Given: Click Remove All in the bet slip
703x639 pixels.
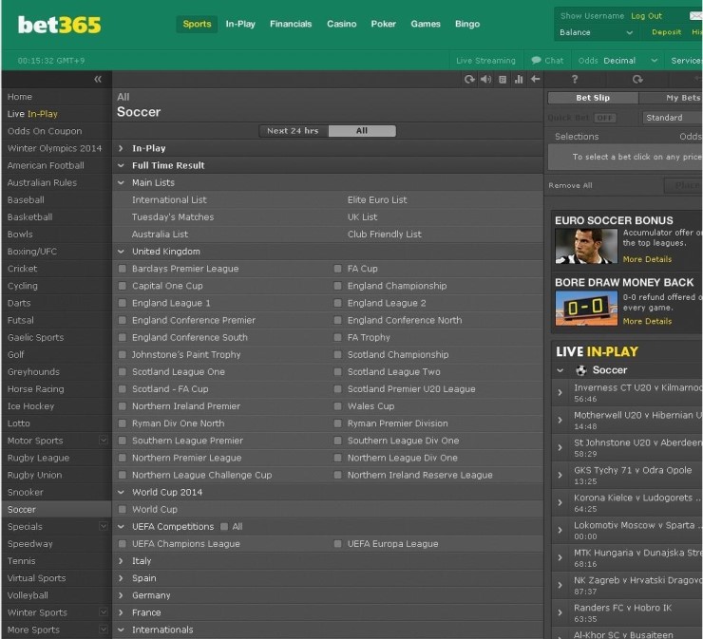Looking at the screenshot, I should pyautogui.click(x=570, y=185).
